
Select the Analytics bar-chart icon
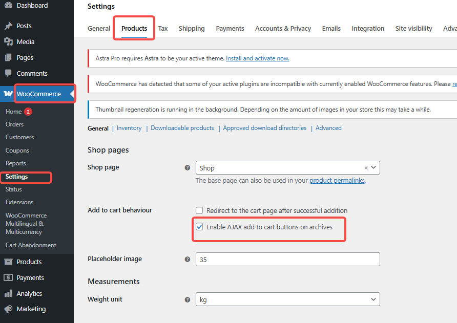(x=7, y=293)
